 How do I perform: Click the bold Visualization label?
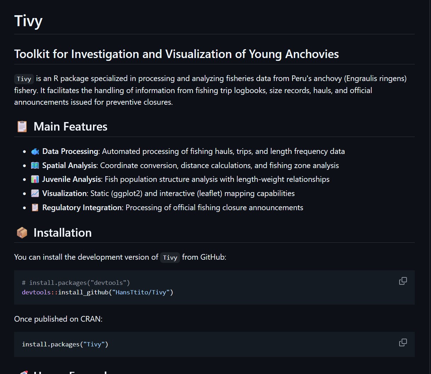[64, 194]
